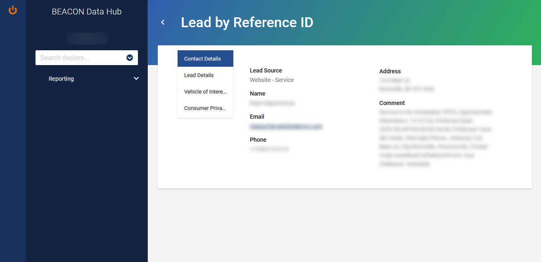
Task: Select the Website - Service lead source value
Action: pyautogui.click(x=271, y=80)
